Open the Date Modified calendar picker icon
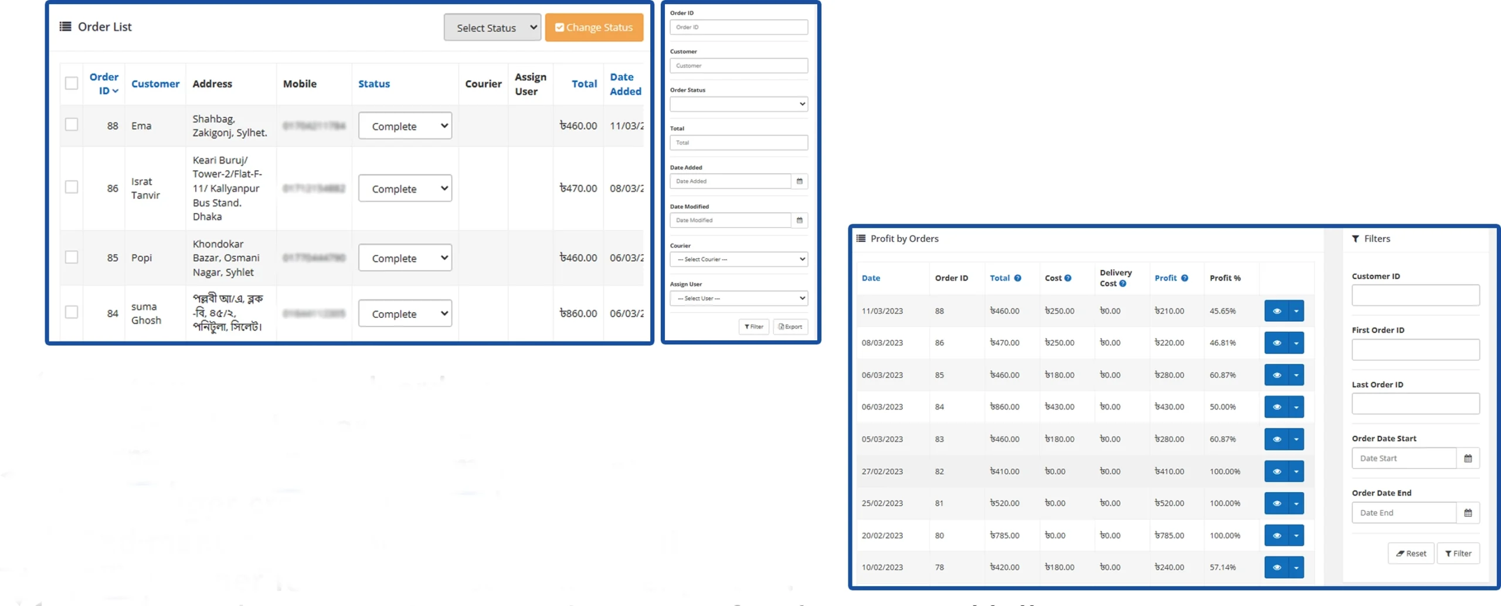 [799, 221]
